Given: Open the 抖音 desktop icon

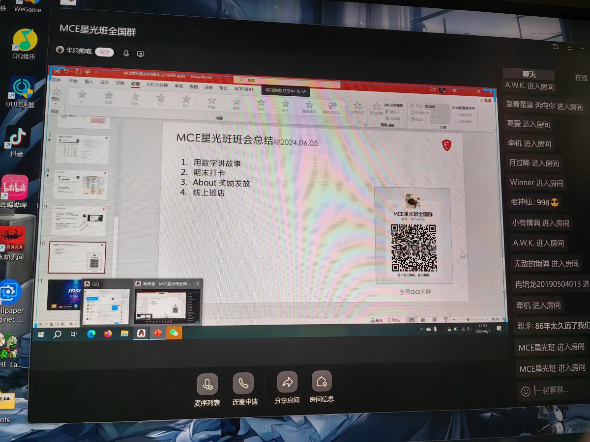Looking at the screenshot, I should [17, 141].
